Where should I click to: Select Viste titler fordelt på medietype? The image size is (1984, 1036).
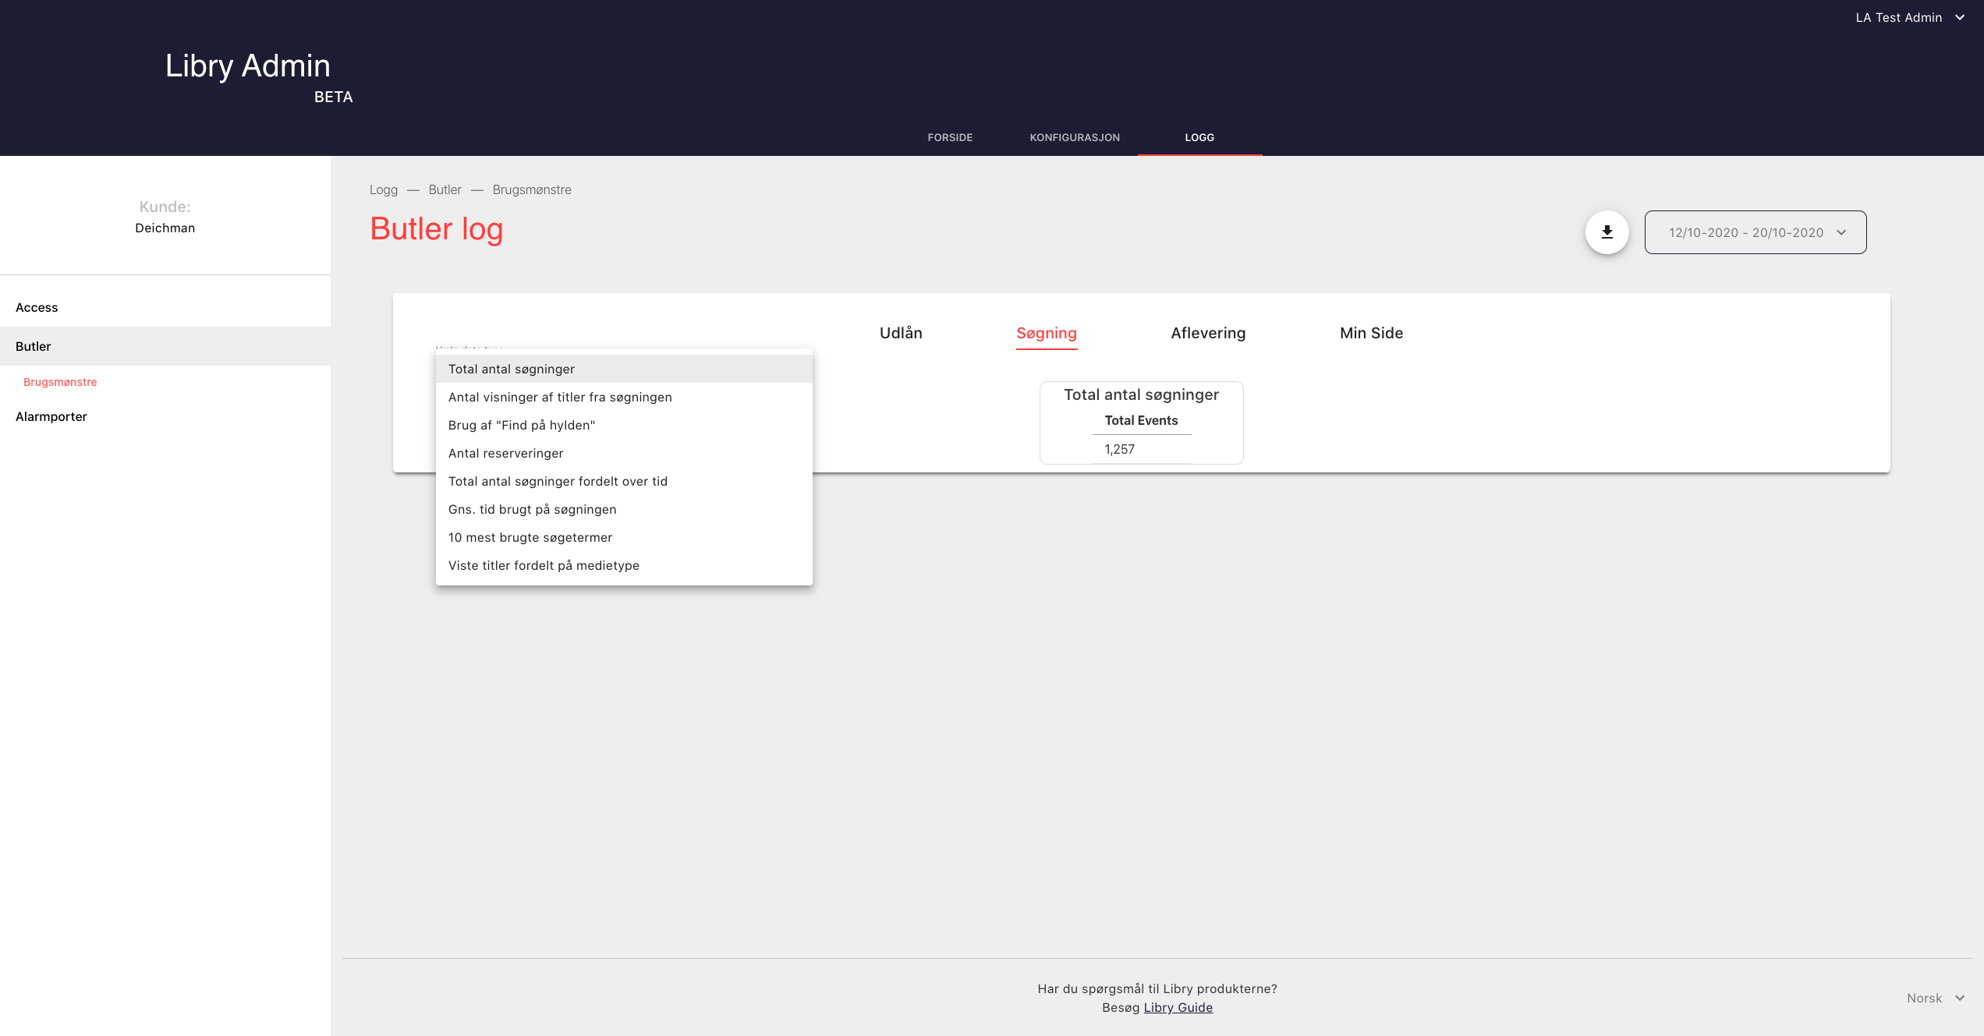544,565
